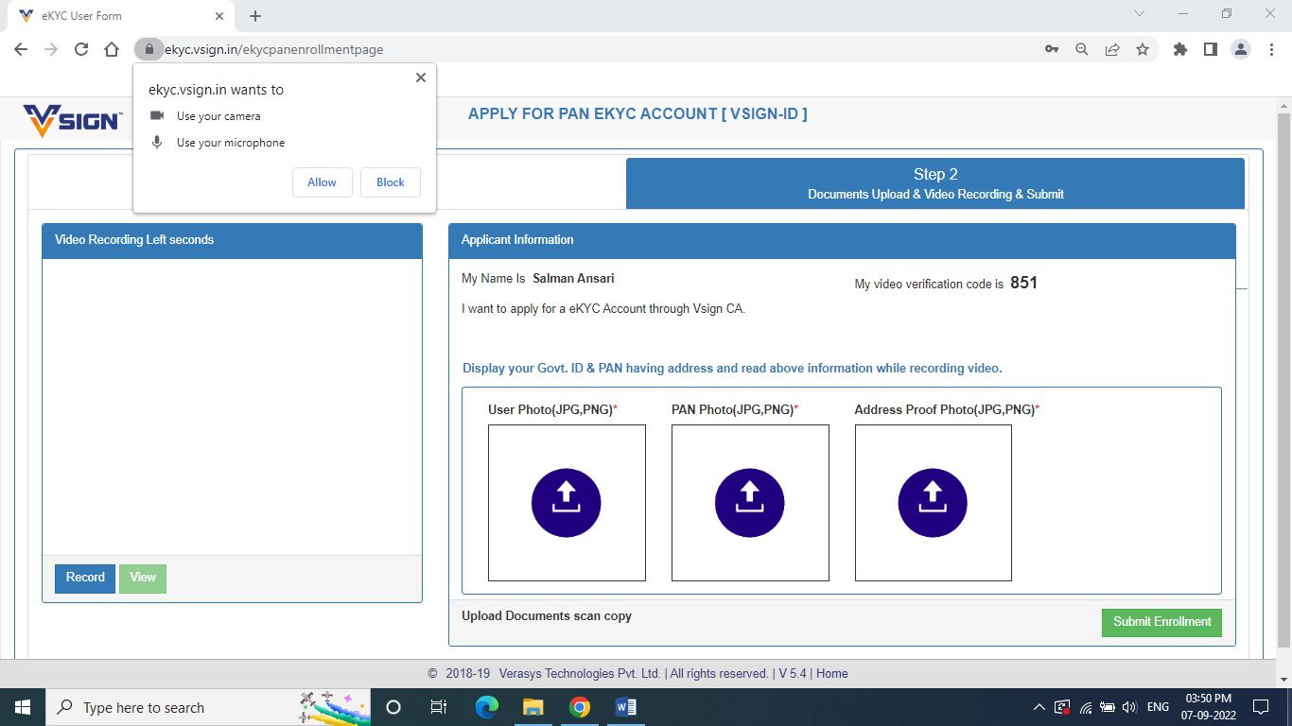Click the site lock icon in address bar

pos(149,49)
